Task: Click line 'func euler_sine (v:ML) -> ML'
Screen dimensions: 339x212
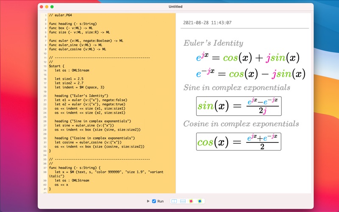Action: pyautogui.click(x=76, y=45)
